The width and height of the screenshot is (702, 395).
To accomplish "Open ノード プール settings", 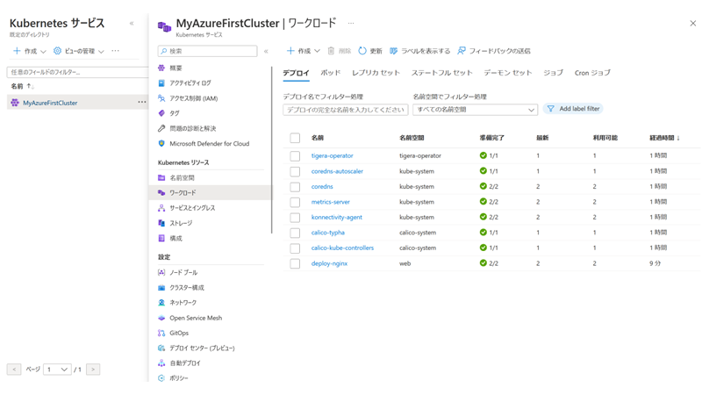I will coord(178,272).
